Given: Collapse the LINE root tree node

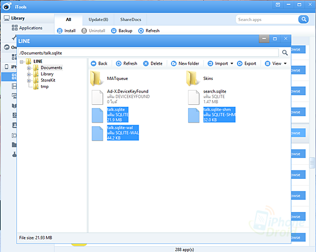Looking at the screenshot, I should (x=22, y=62).
